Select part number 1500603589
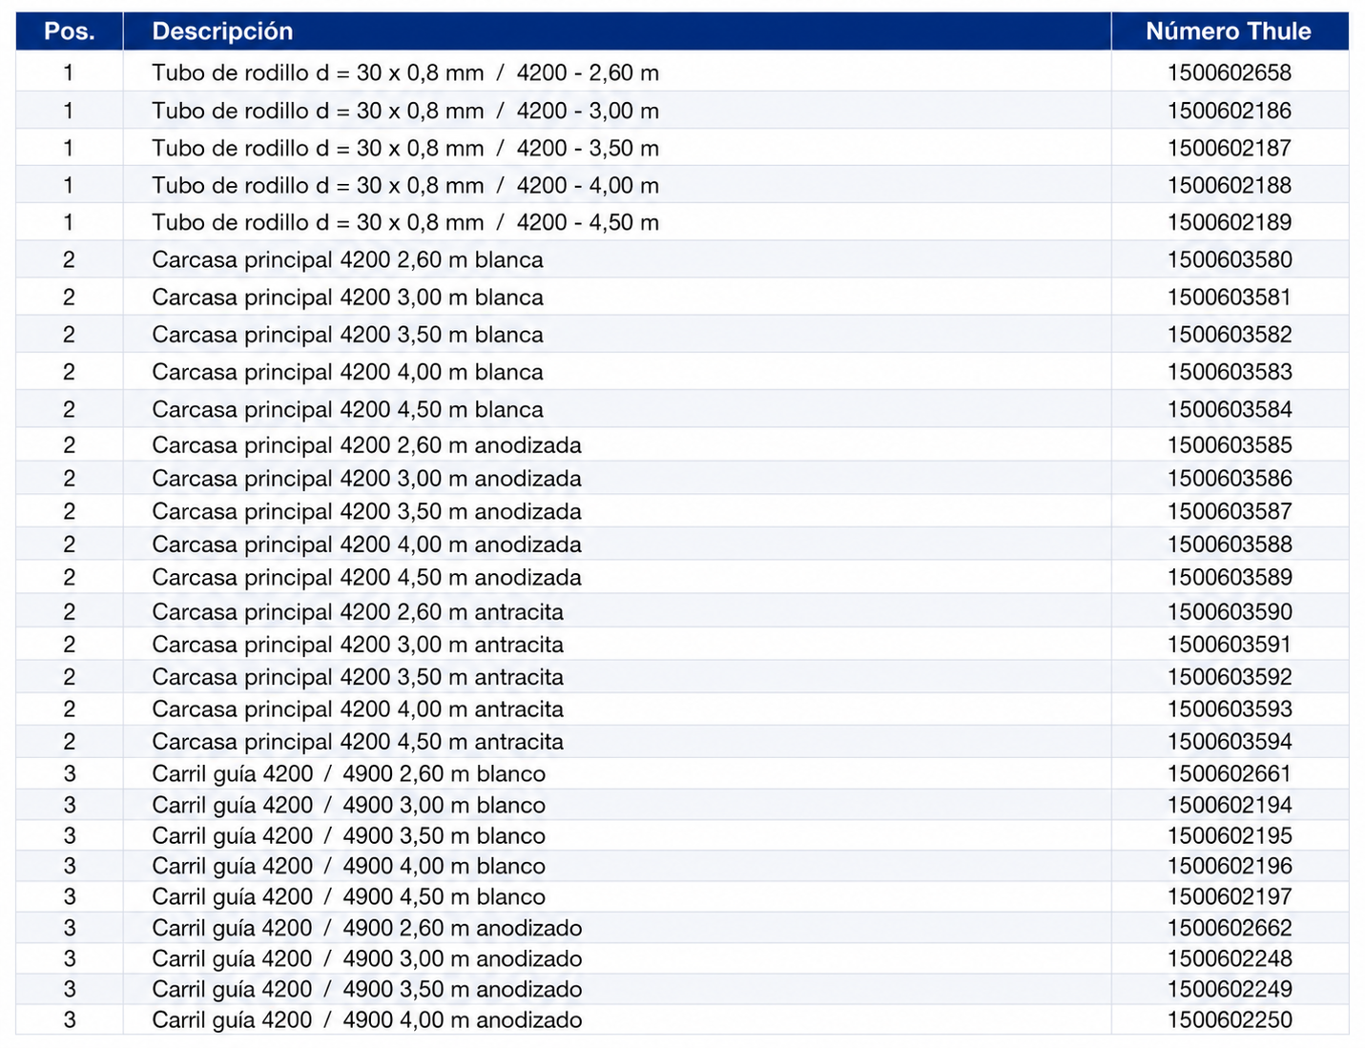 pyautogui.click(x=1230, y=577)
